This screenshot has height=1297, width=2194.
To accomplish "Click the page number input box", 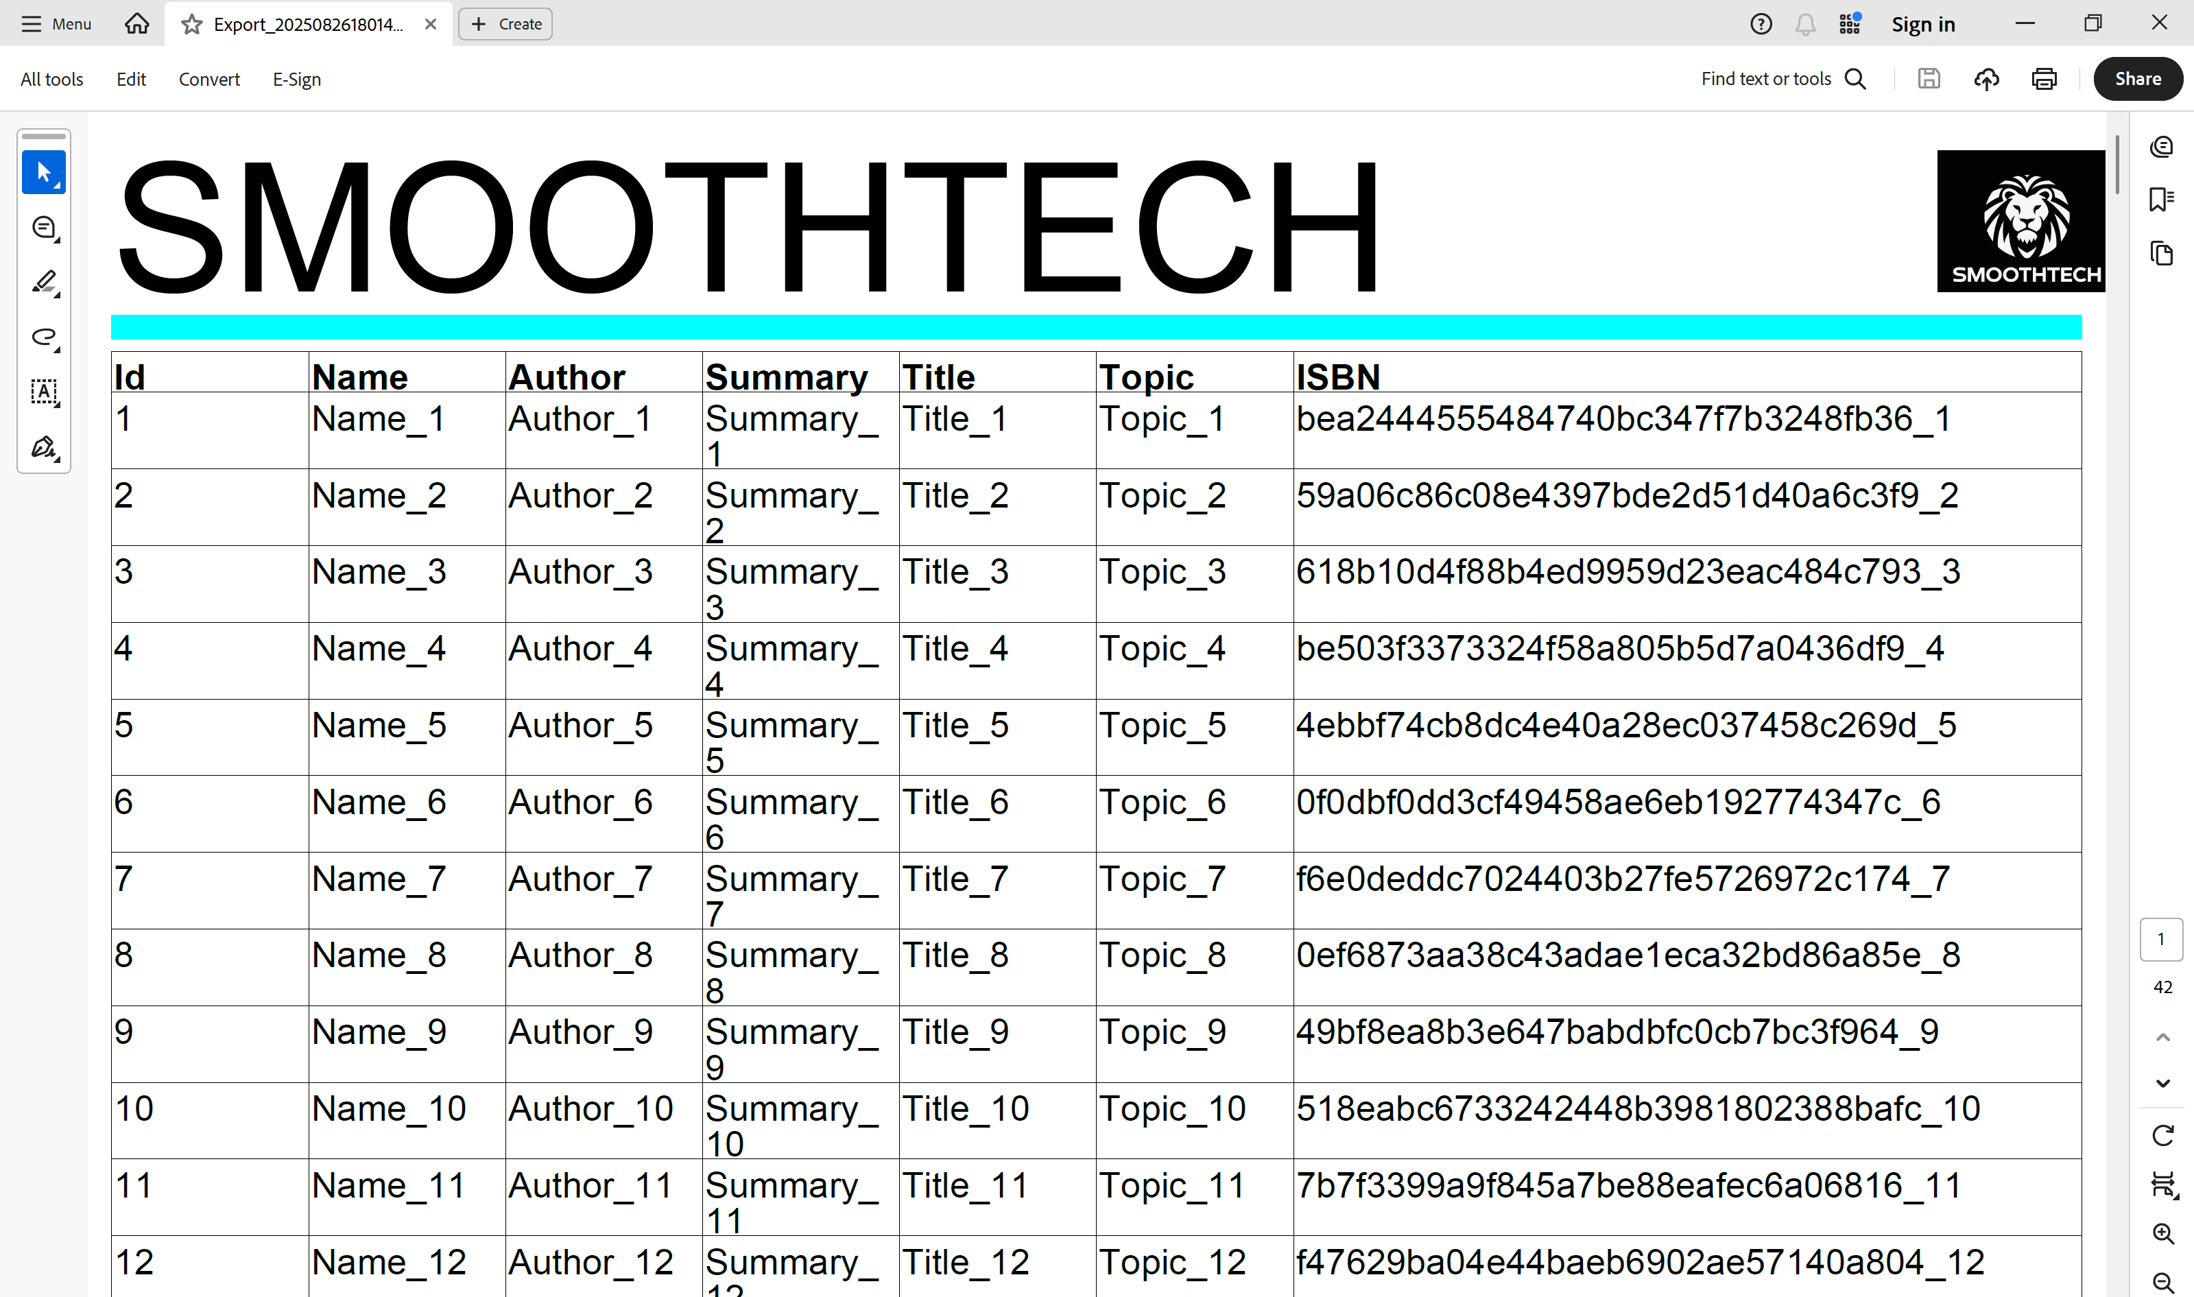I will pyautogui.click(x=2161, y=940).
